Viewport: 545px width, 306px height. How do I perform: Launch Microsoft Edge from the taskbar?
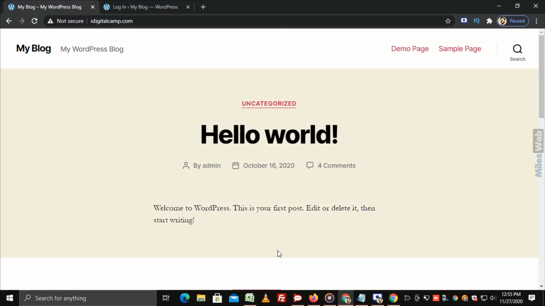[x=184, y=298]
